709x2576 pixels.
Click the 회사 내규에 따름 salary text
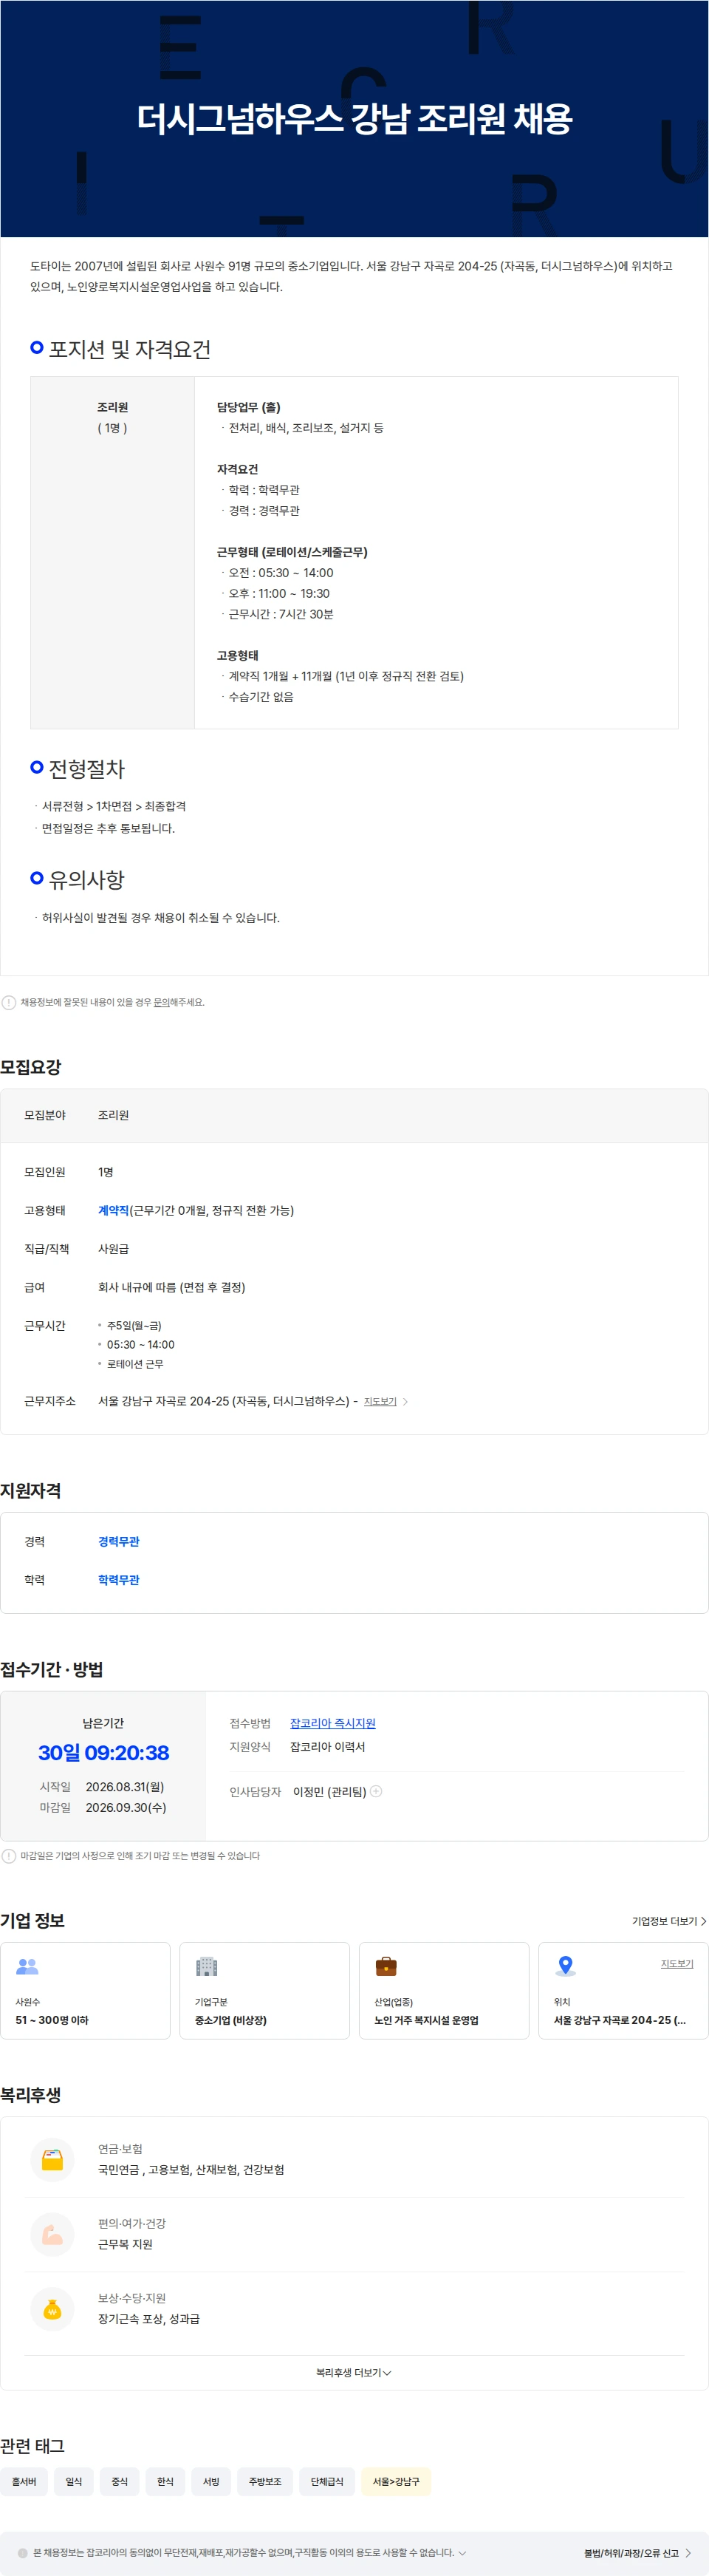[172, 1287]
